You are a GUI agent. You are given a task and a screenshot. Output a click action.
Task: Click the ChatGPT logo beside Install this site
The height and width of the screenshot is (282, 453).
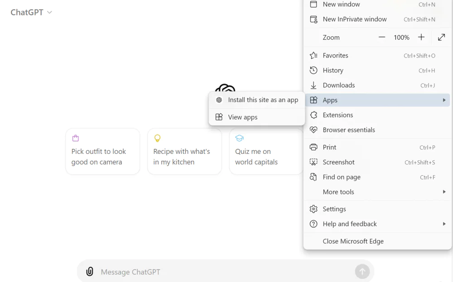pos(219,100)
